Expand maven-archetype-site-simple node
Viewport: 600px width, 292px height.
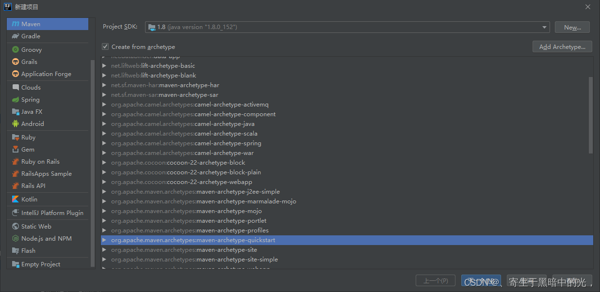pos(104,260)
